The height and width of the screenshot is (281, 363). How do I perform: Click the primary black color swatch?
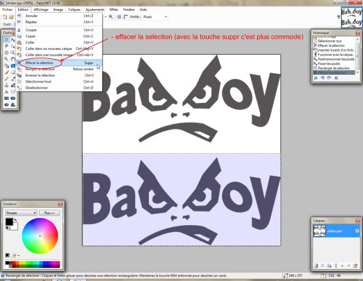coord(9,221)
